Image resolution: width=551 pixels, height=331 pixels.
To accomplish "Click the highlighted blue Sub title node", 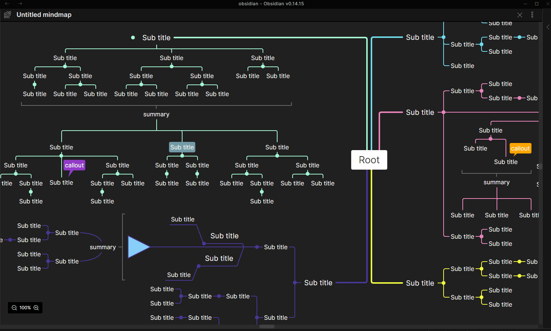I will pyautogui.click(x=182, y=147).
